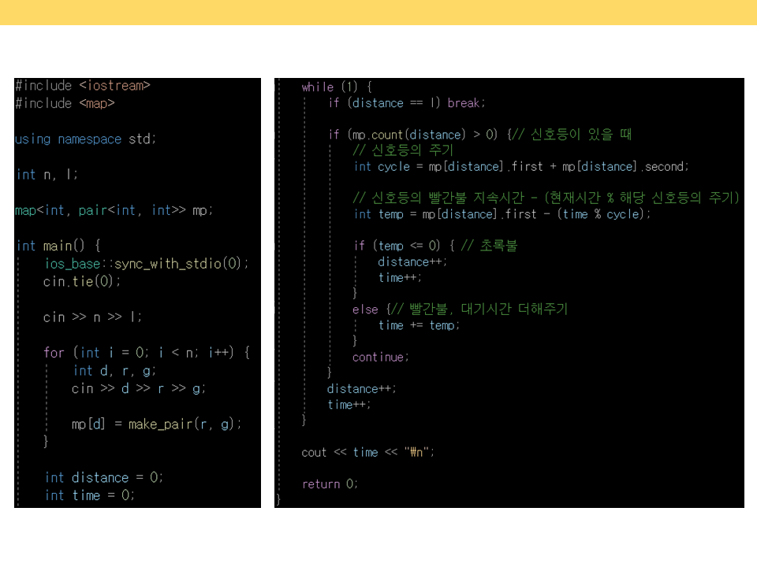This screenshot has width=757, height=567.
Task: Click the 'int n, l;' declaration
Action: click(47, 175)
